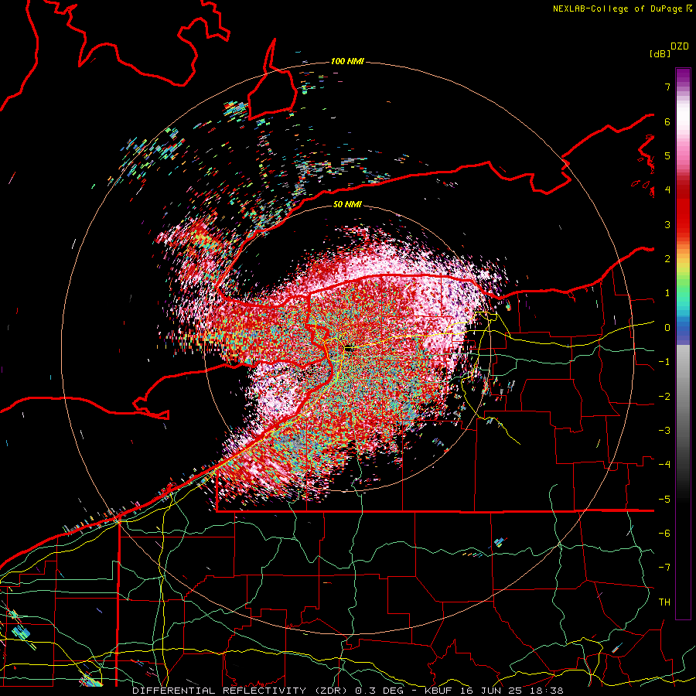Click the positive 1 legend value
The height and width of the screenshot is (696, 696).
click(667, 293)
